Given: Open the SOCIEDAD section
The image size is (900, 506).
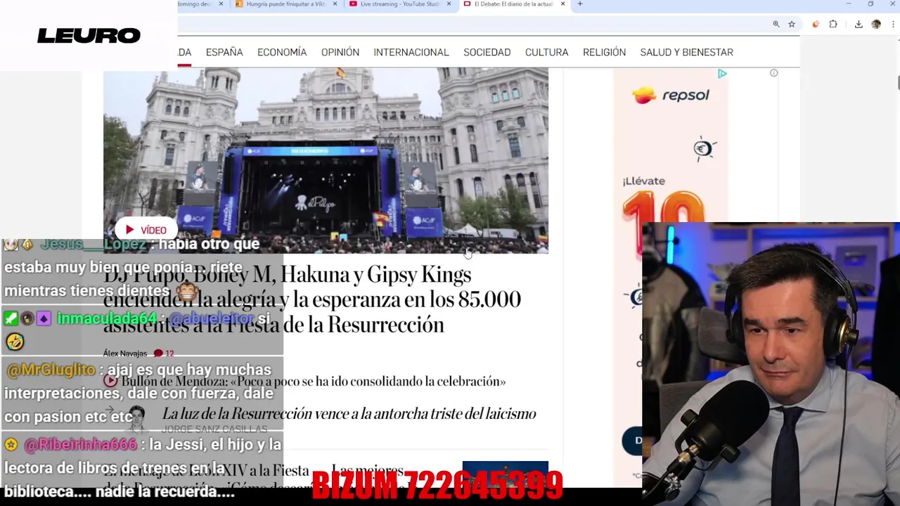Looking at the screenshot, I should click(487, 52).
